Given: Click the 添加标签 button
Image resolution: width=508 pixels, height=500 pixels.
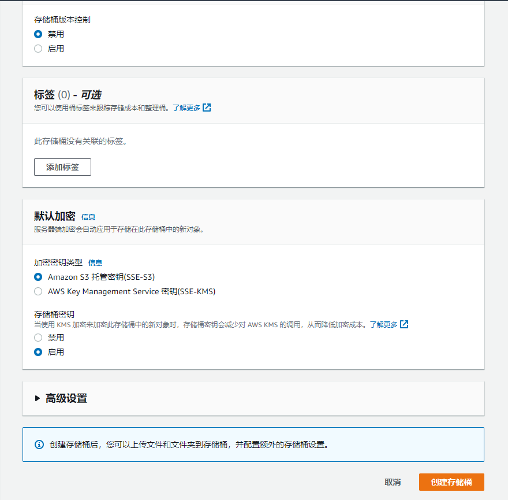Looking at the screenshot, I should pyautogui.click(x=62, y=167).
